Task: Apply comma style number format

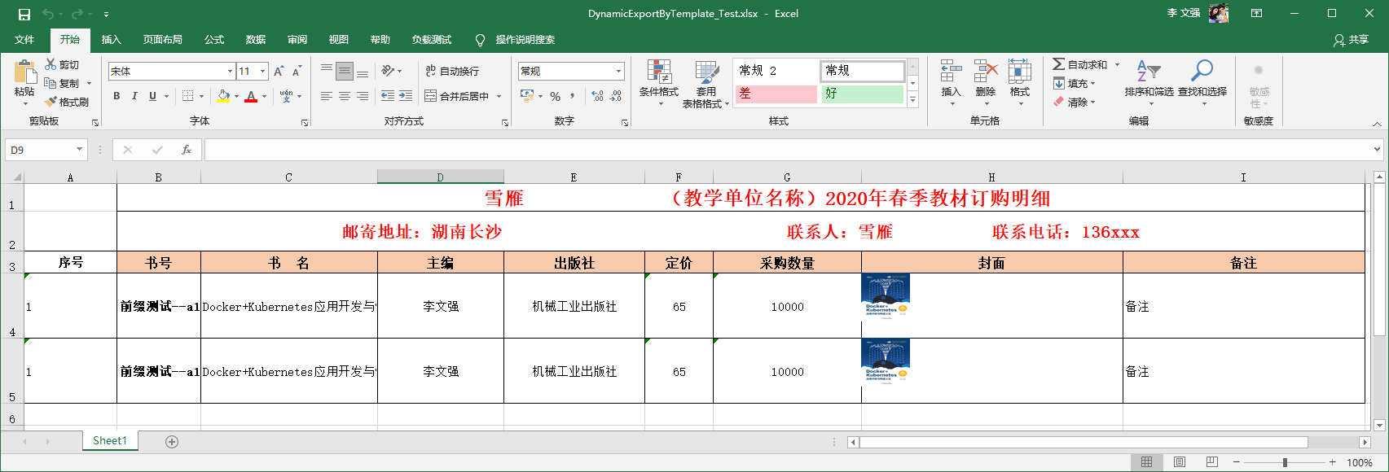Action: [573, 96]
